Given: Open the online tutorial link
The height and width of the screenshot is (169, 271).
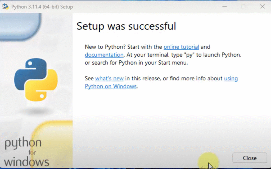Looking at the screenshot, I should pos(181,47).
